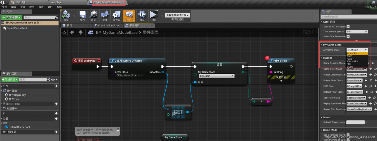Open the 窗口 menu
This screenshot has width=377, height=141.
pyautogui.click(x=50, y=7)
